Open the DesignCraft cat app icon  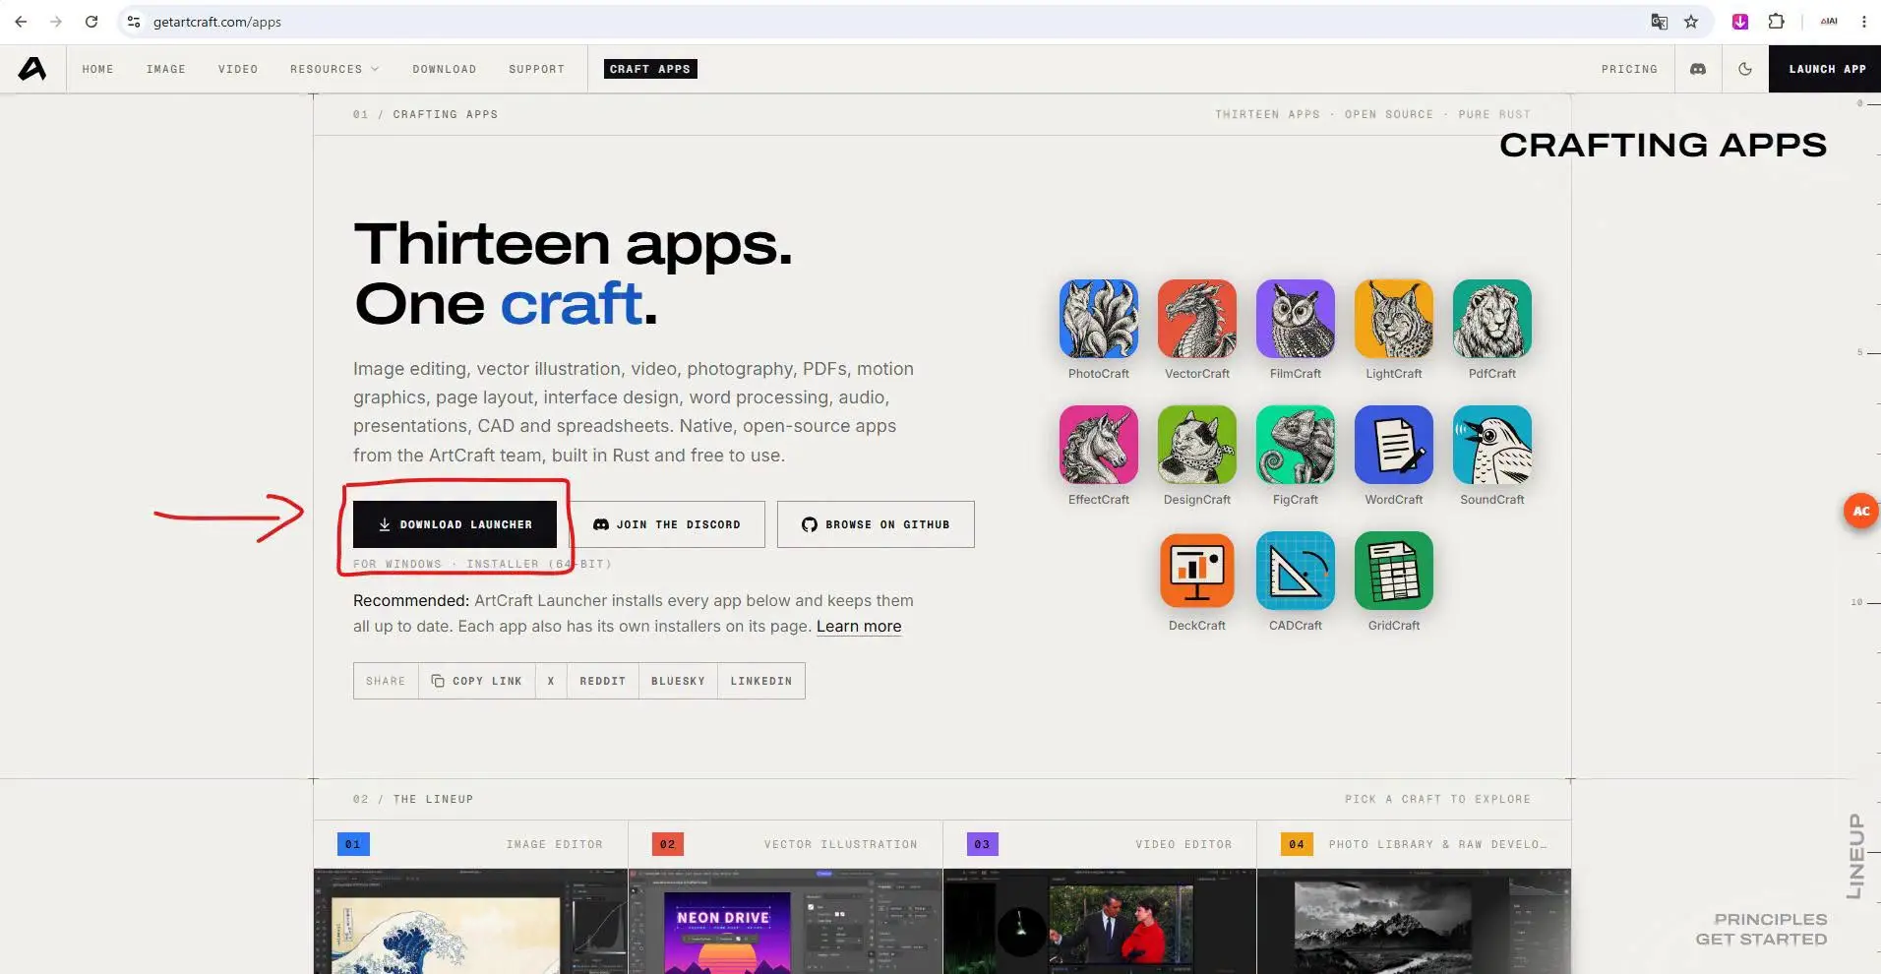coord(1196,445)
